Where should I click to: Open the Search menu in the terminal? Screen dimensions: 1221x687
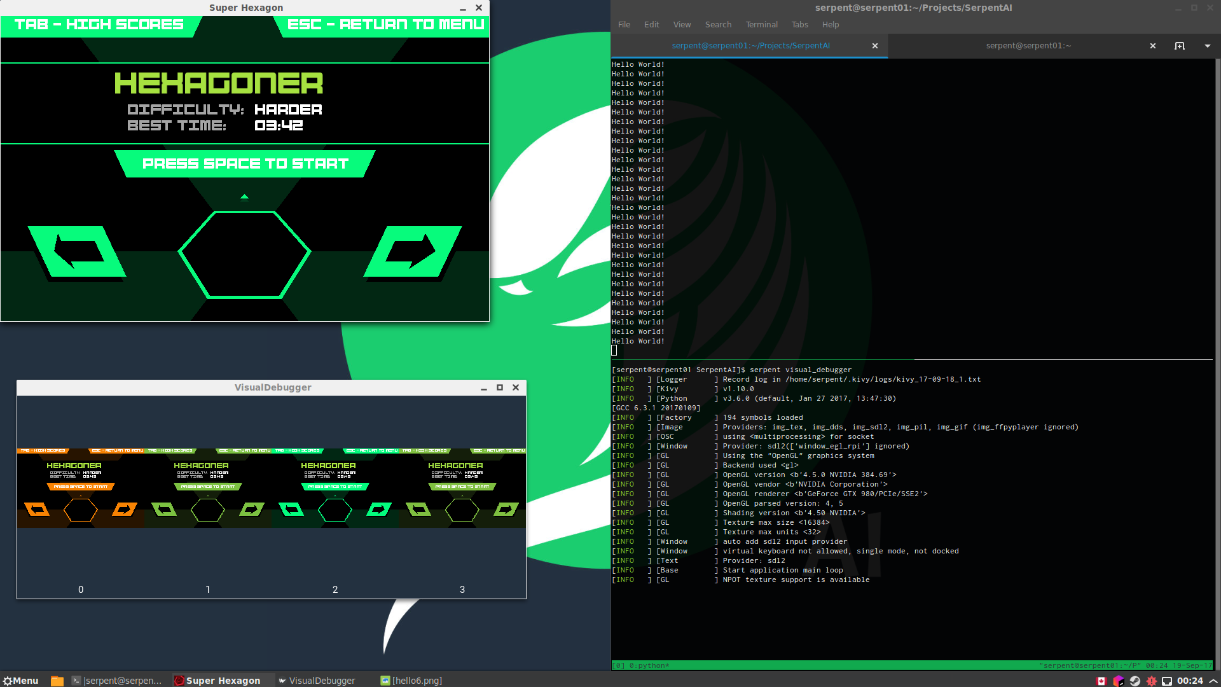click(718, 24)
